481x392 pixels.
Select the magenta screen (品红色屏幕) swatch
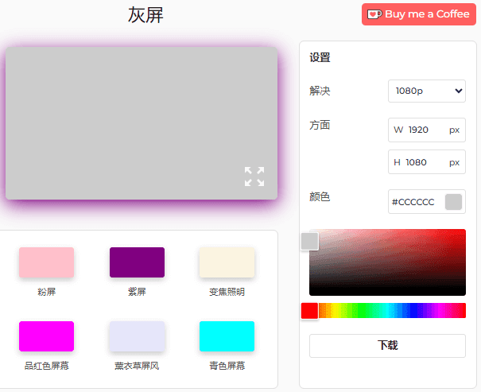point(46,336)
